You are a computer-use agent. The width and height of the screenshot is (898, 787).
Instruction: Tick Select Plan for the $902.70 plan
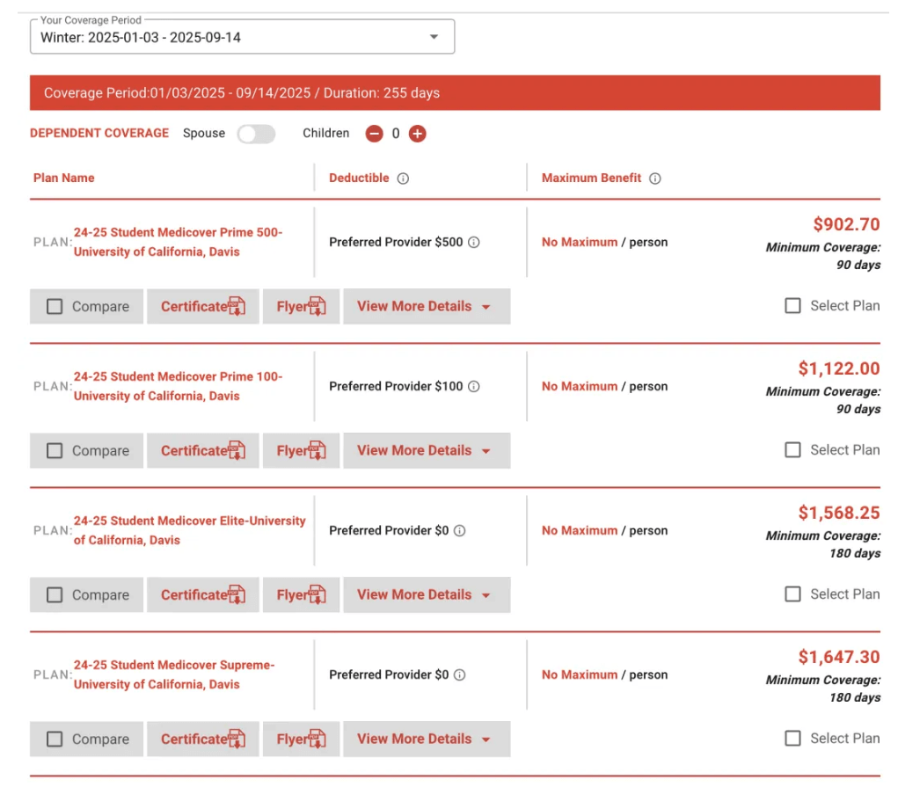pyautogui.click(x=792, y=306)
